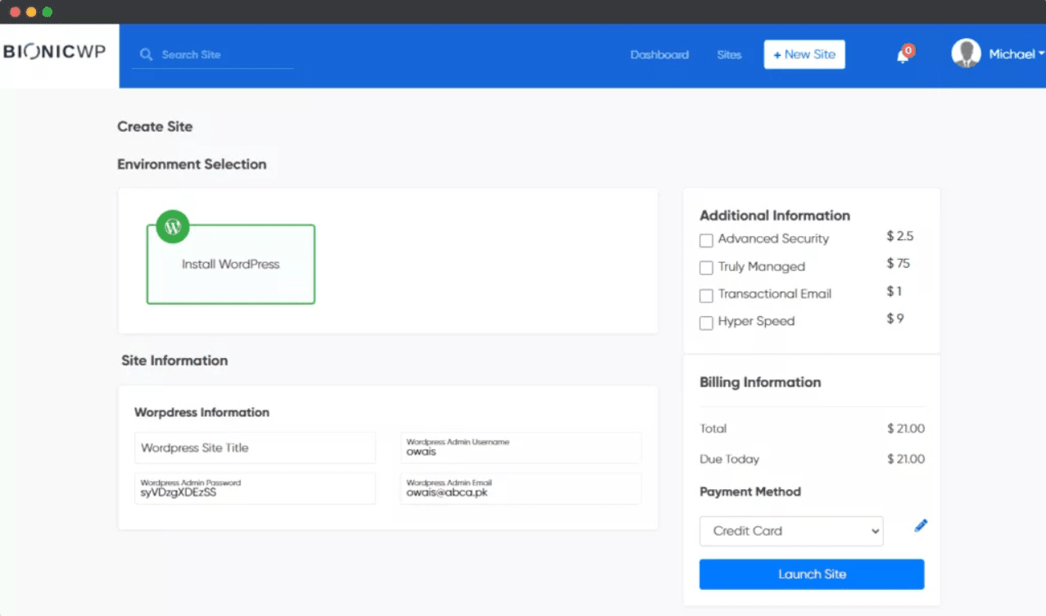Click the Billing Information heading
1046x616 pixels.
pos(760,382)
